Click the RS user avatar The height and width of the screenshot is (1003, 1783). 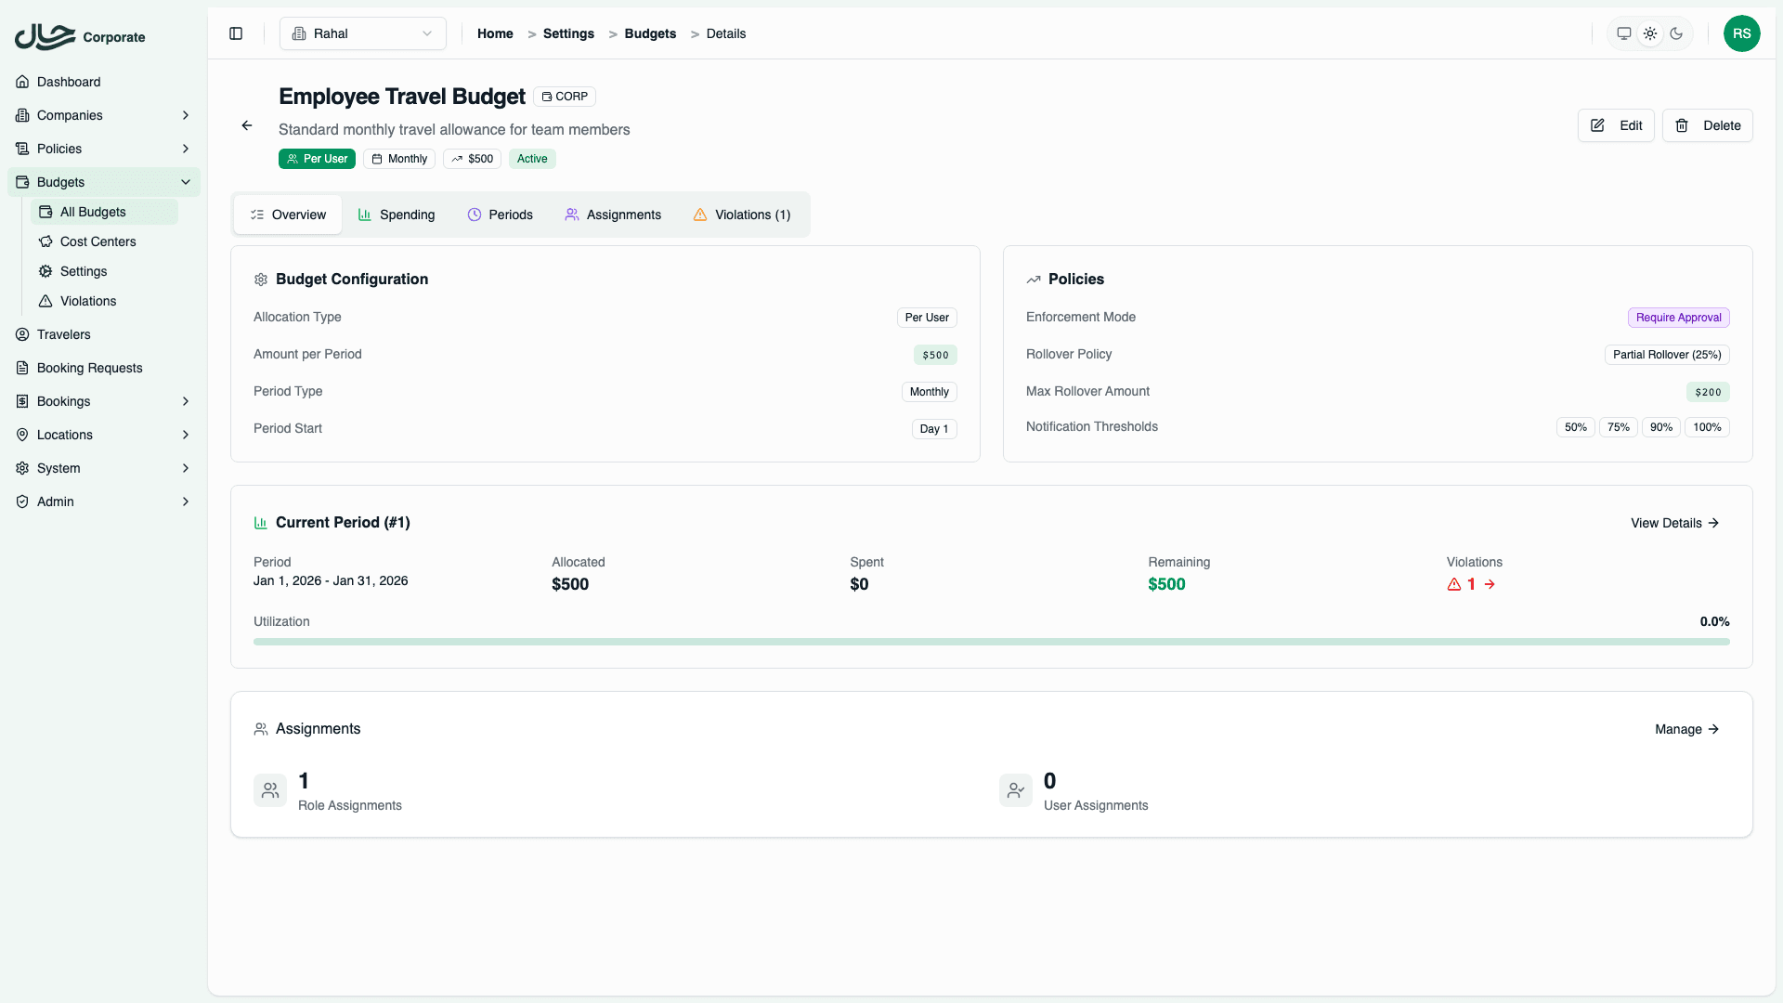[1742, 33]
